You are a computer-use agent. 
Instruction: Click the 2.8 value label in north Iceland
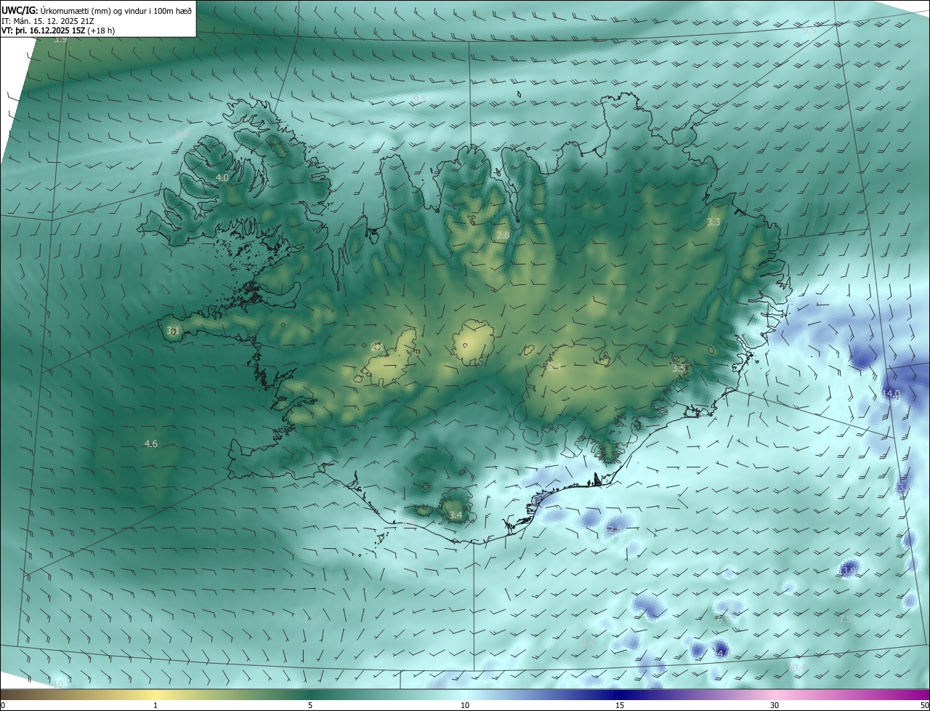503,235
